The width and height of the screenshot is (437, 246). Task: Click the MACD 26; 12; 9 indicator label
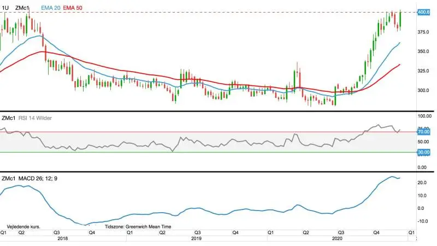tap(38, 178)
